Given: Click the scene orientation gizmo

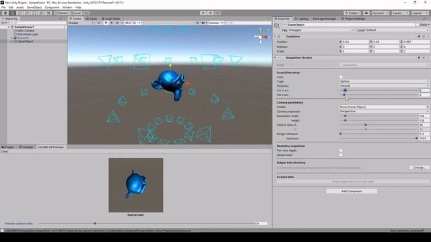Looking at the screenshot, I should point(261,36).
